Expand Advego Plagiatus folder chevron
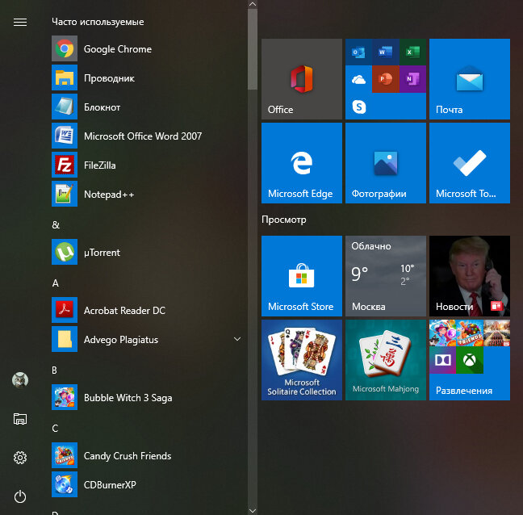Screen dimensions: 523x515 (x=237, y=339)
